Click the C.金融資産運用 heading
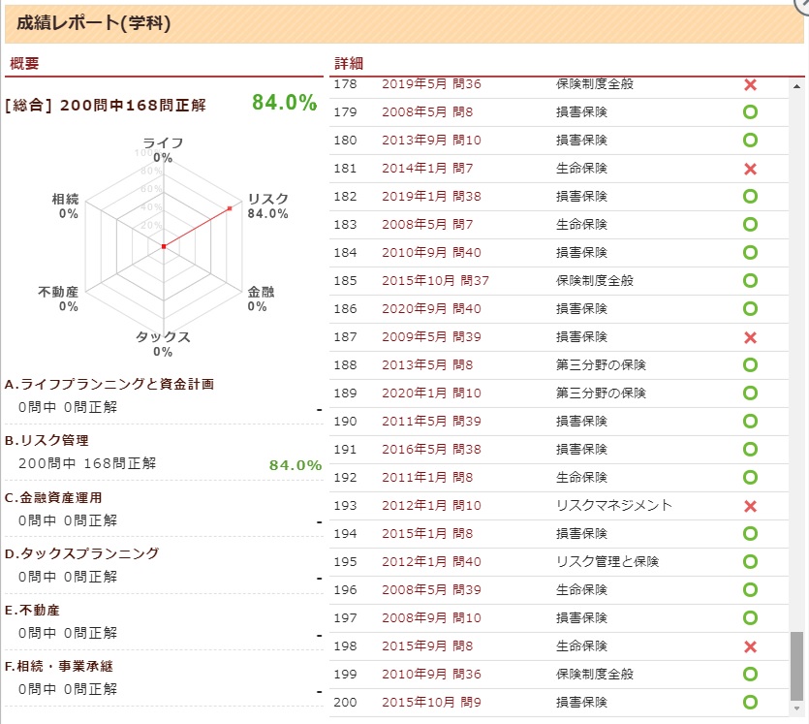 click(53, 498)
